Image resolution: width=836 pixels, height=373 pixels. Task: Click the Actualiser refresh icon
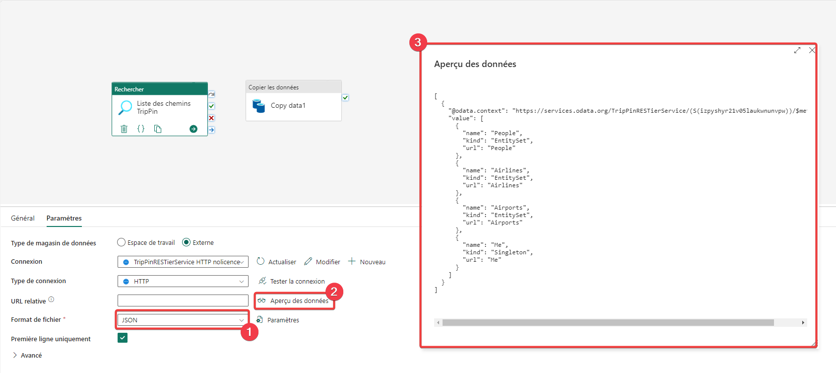coord(260,261)
